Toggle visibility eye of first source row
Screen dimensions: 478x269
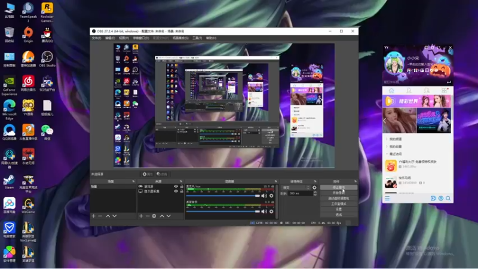pos(176,187)
